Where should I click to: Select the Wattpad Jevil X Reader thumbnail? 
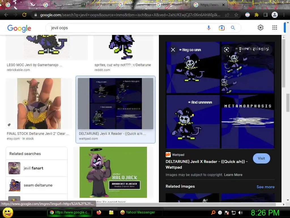(116, 103)
